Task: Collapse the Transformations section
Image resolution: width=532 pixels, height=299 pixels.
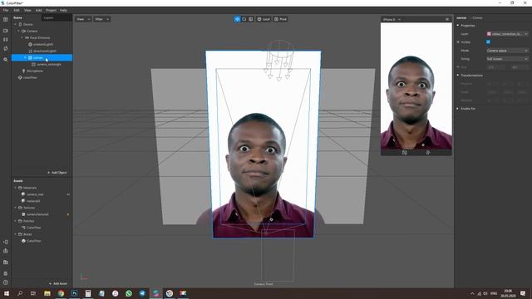Action: (x=458, y=76)
